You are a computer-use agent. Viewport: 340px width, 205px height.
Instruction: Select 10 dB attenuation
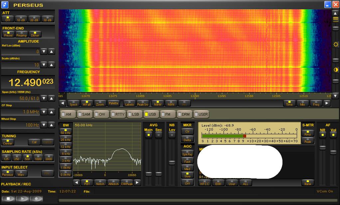pyautogui.click(x=21, y=19)
